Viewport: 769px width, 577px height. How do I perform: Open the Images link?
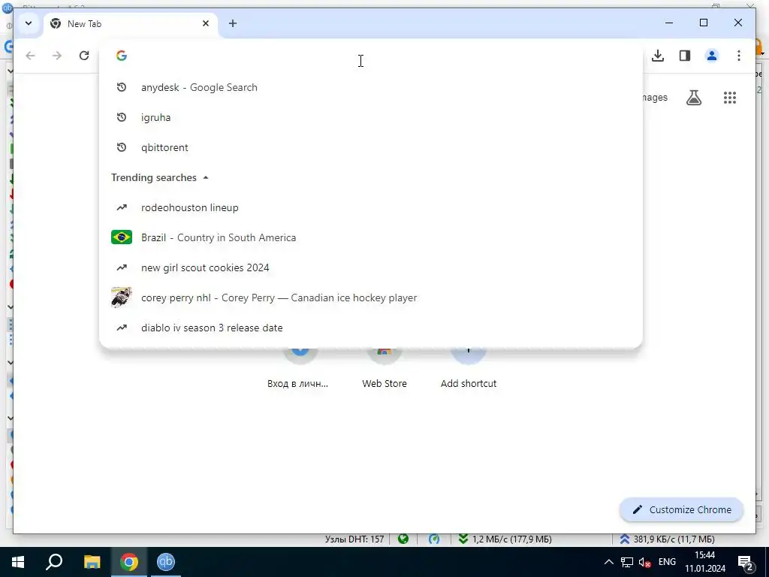[655, 98]
